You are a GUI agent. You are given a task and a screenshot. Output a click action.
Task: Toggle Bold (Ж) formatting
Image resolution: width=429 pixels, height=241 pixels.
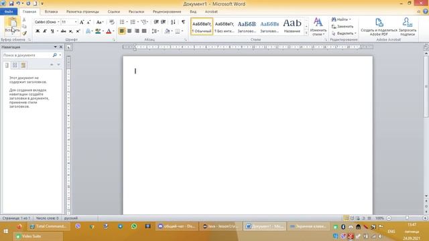tap(38, 31)
